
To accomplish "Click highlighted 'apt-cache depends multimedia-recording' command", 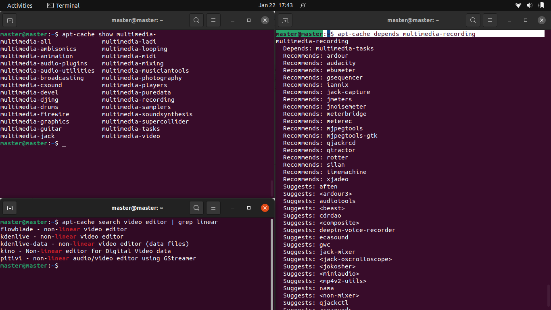I will pyautogui.click(x=407, y=34).
